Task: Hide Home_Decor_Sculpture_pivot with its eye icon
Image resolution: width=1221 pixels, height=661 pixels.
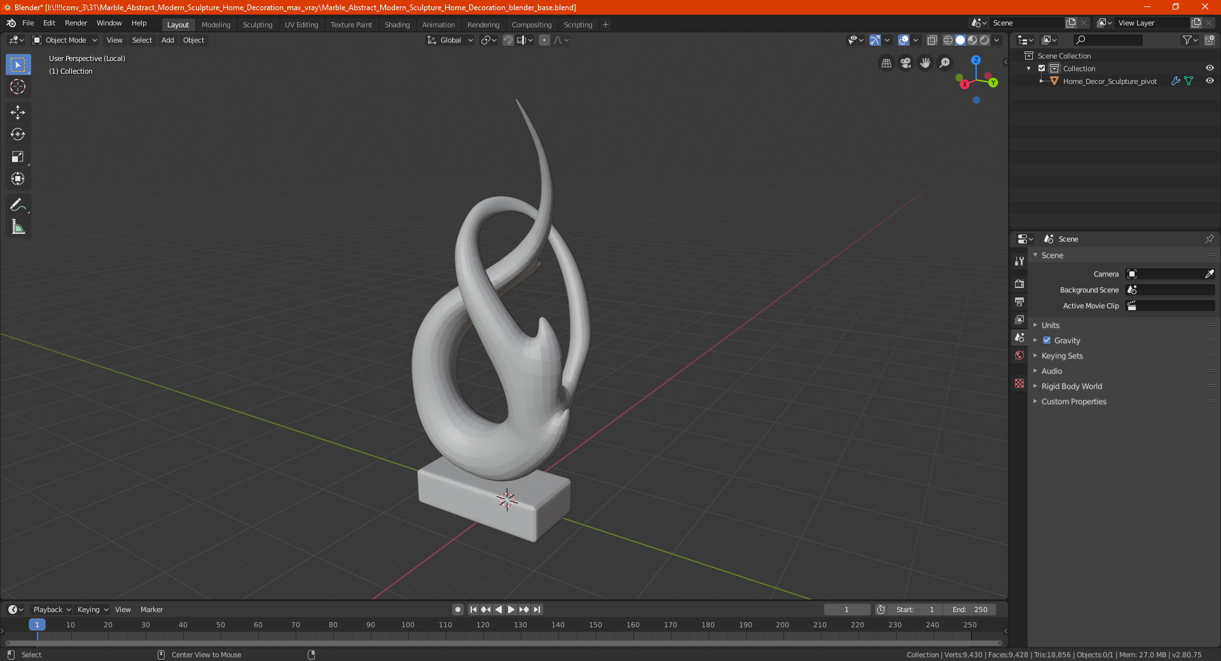Action: click(1210, 81)
